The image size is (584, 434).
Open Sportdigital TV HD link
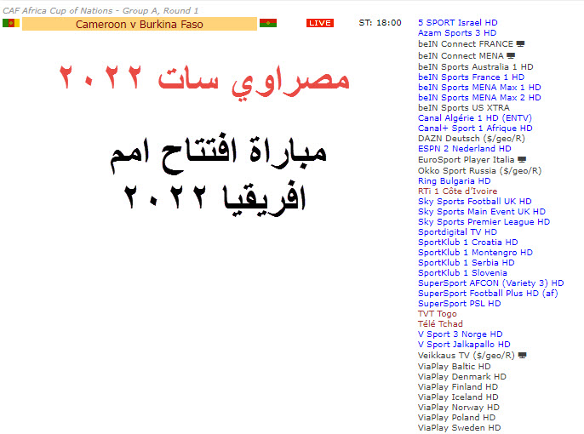tap(457, 231)
